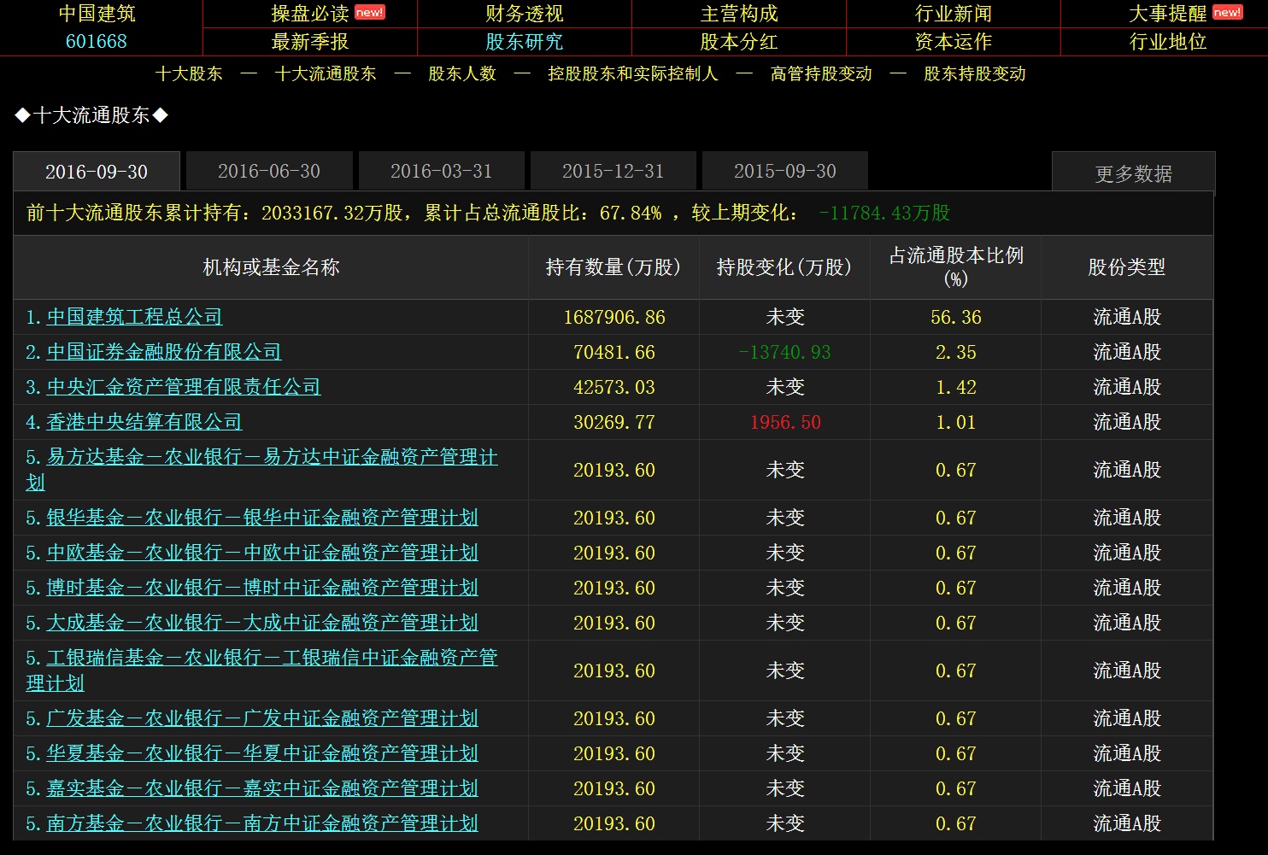Open 香港中央结算有限公司 link
This screenshot has width=1268, height=855.
(x=144, y=422)
